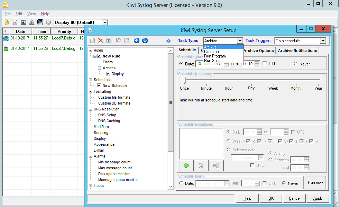The width and height of the screenshot is (340, 207).
Task: Click the padlock icon in main toolbar
Action: pyautogui.click(x=7, y=22)
